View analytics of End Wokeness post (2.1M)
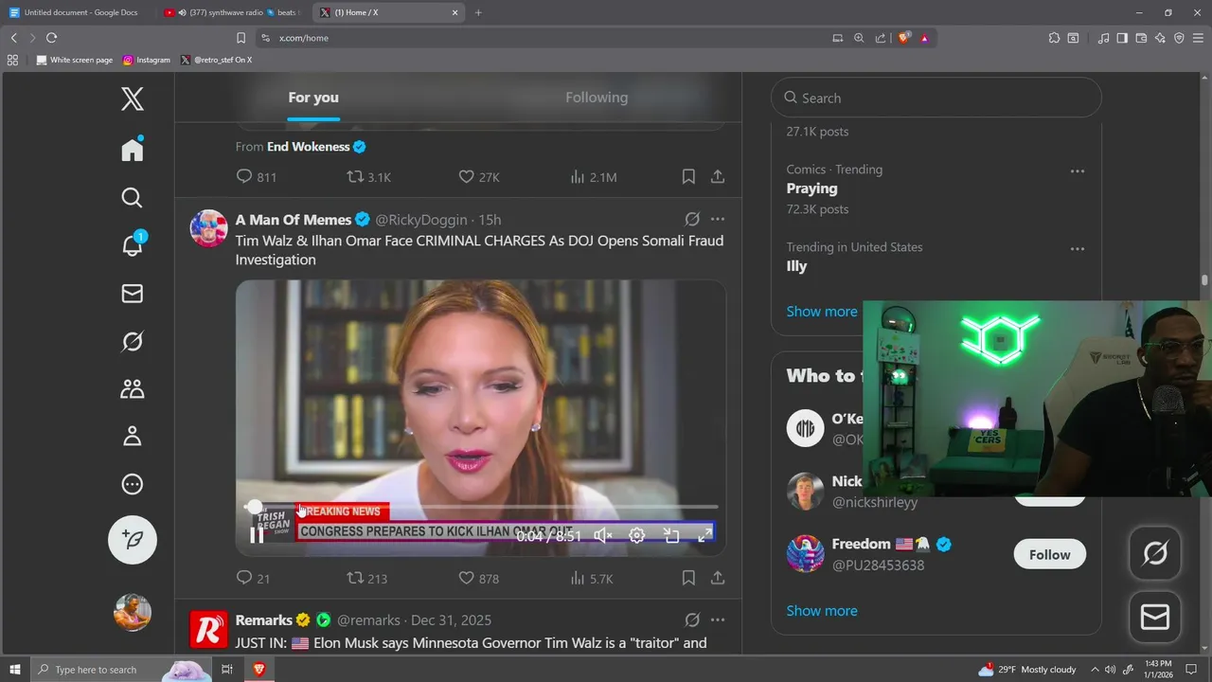Screen dimensions: 1212x682 [x=594, y=177]
